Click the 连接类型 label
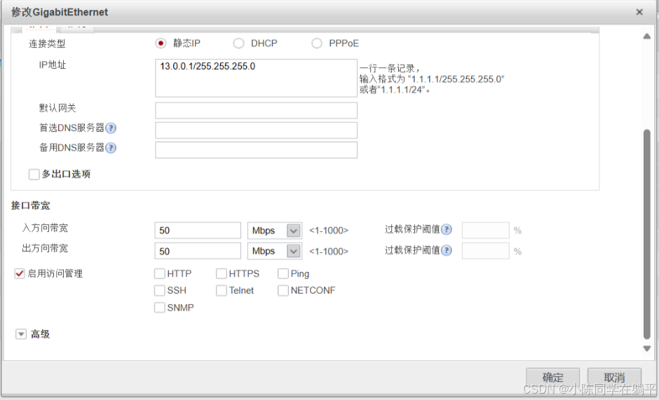Image resolution: width=659 pixels, height=400 pixels. [x=47, y=43]
